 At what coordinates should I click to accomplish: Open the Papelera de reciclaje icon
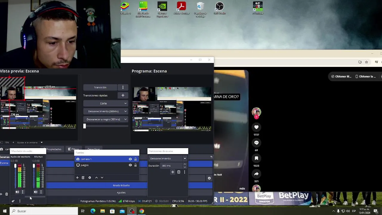tap(200, 10)
